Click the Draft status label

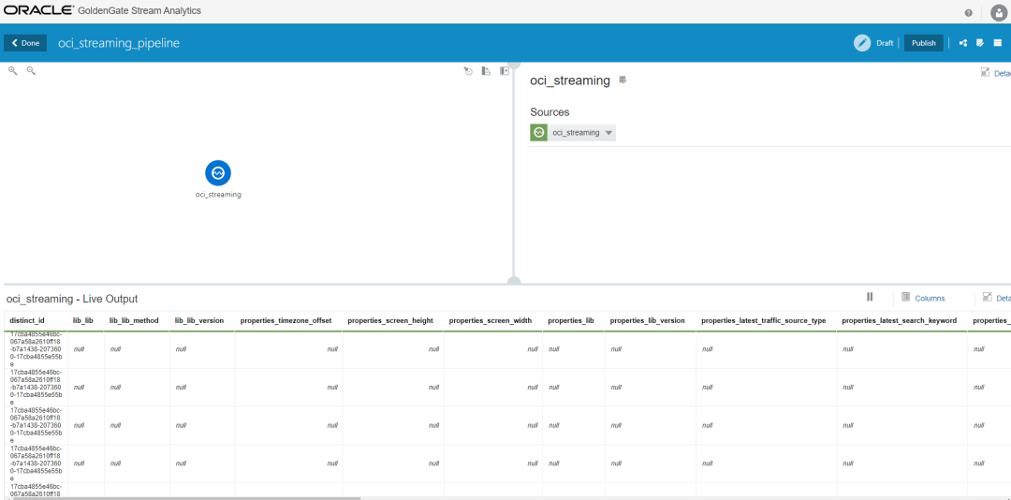(x=885, y=43)
